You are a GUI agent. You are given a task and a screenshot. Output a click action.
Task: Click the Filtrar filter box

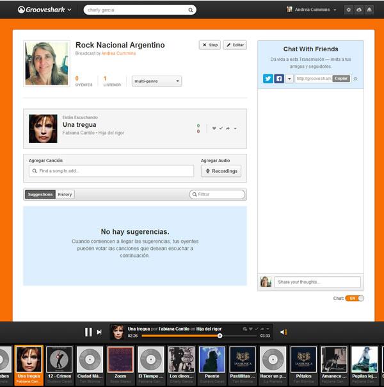pos(217,194)
